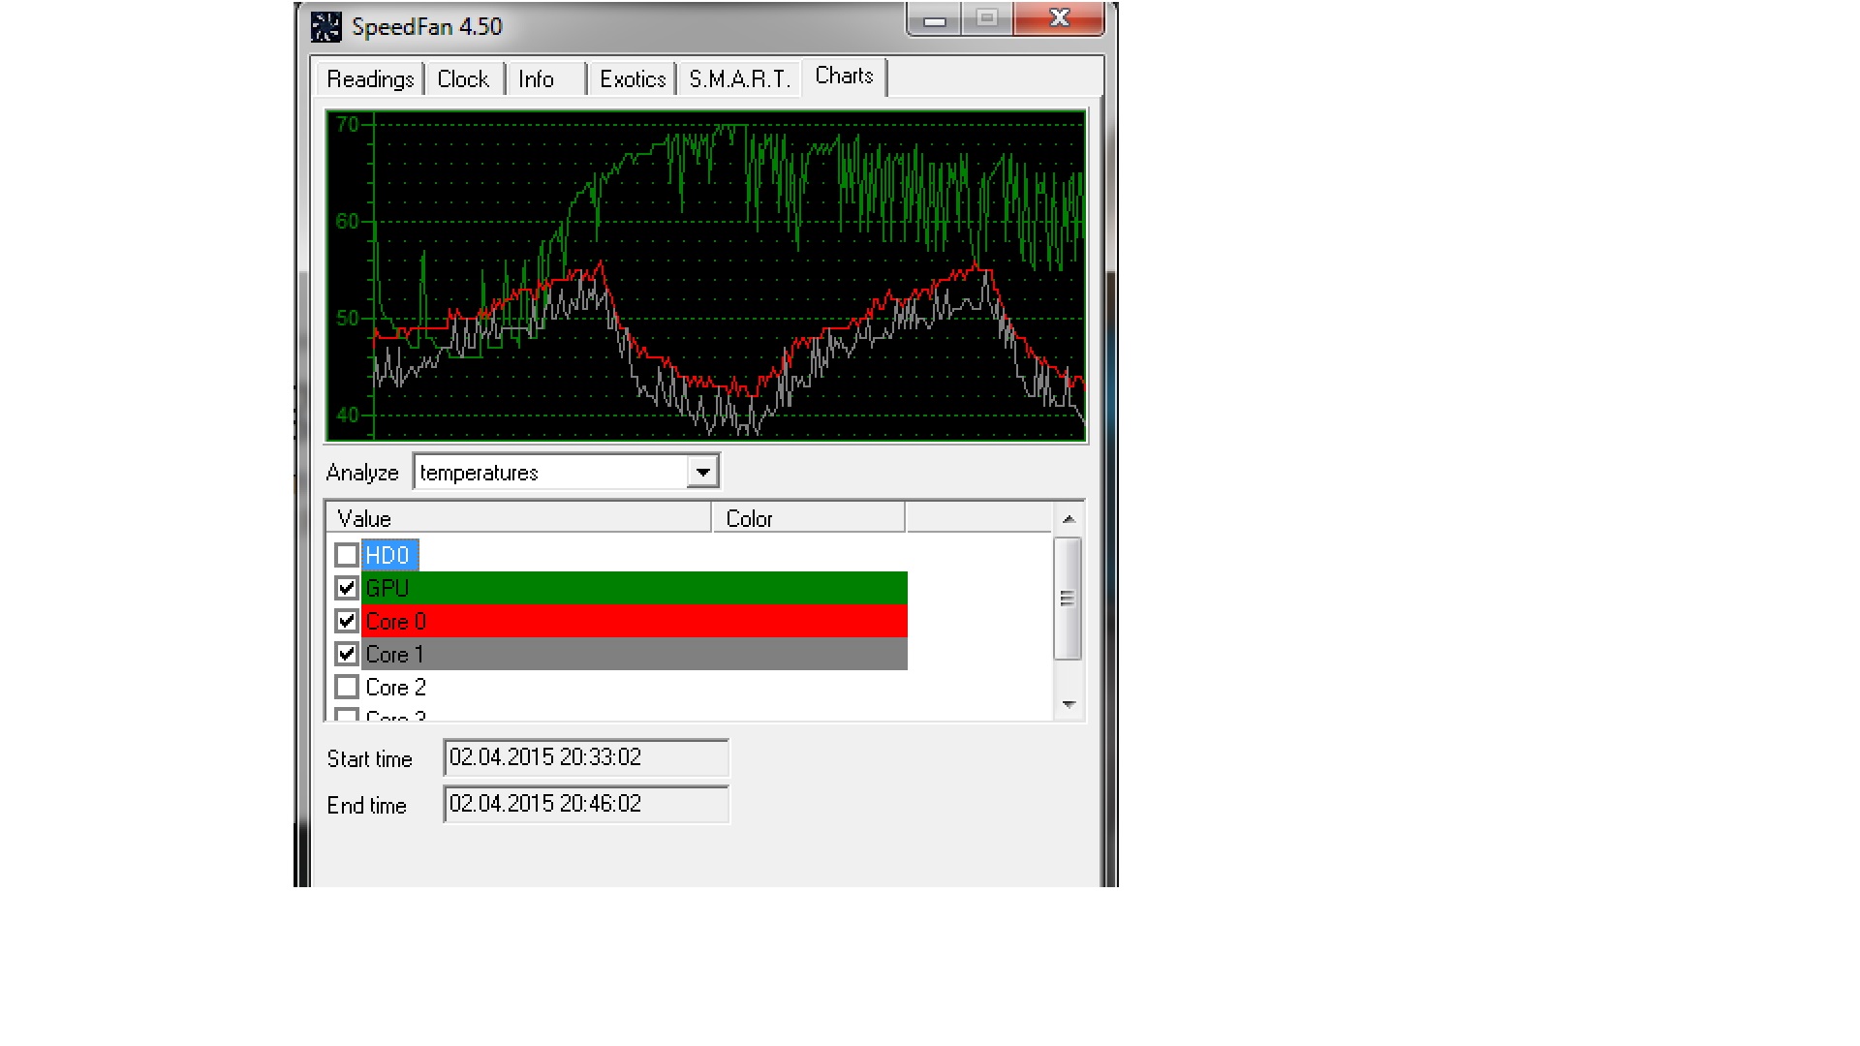
Task: Minimize the SpeedFan window
Action: [x=934, y=19]
